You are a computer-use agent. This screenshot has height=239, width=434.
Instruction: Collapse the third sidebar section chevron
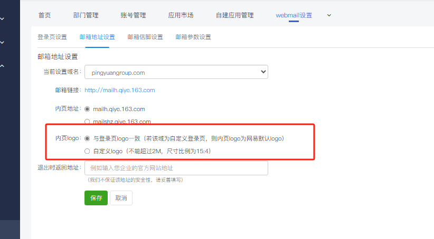2,66
